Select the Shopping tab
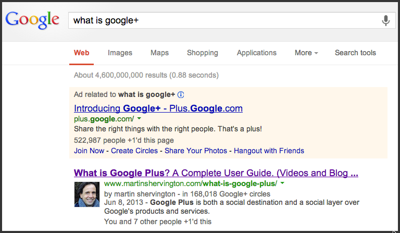 [x=203, y=53]
